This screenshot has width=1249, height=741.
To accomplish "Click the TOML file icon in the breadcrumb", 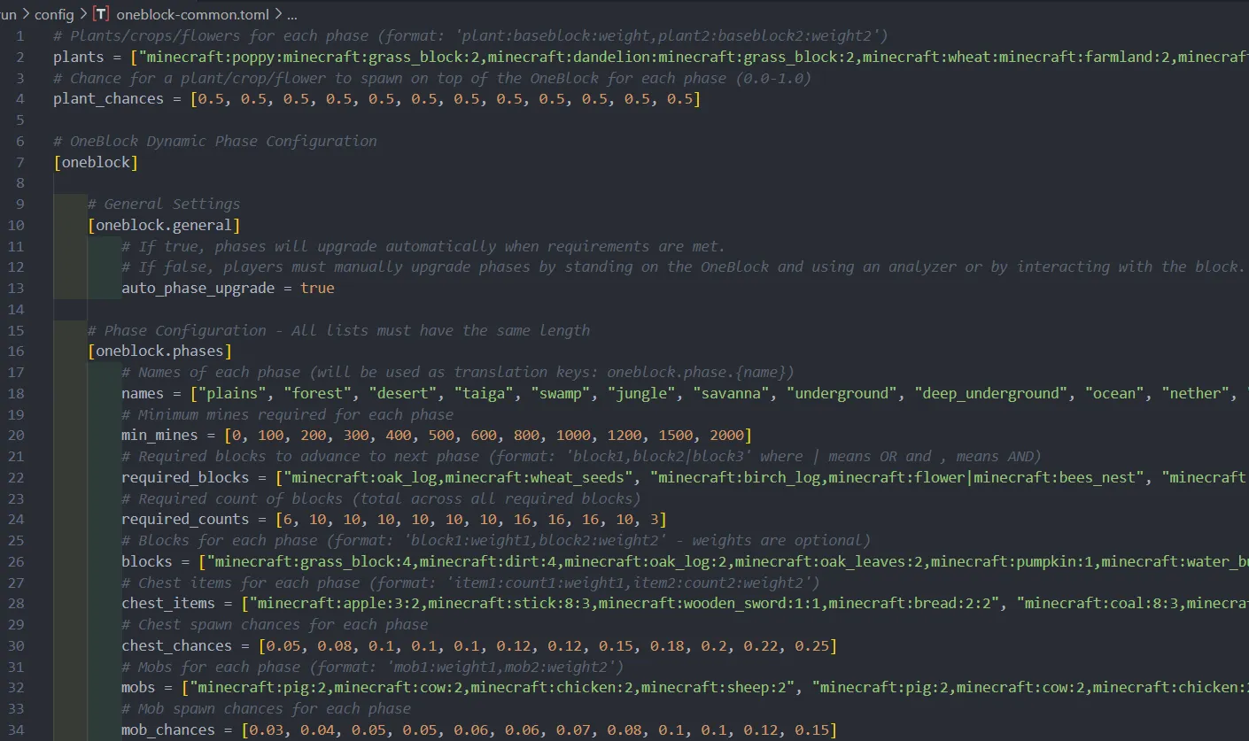I will point(100,15).
